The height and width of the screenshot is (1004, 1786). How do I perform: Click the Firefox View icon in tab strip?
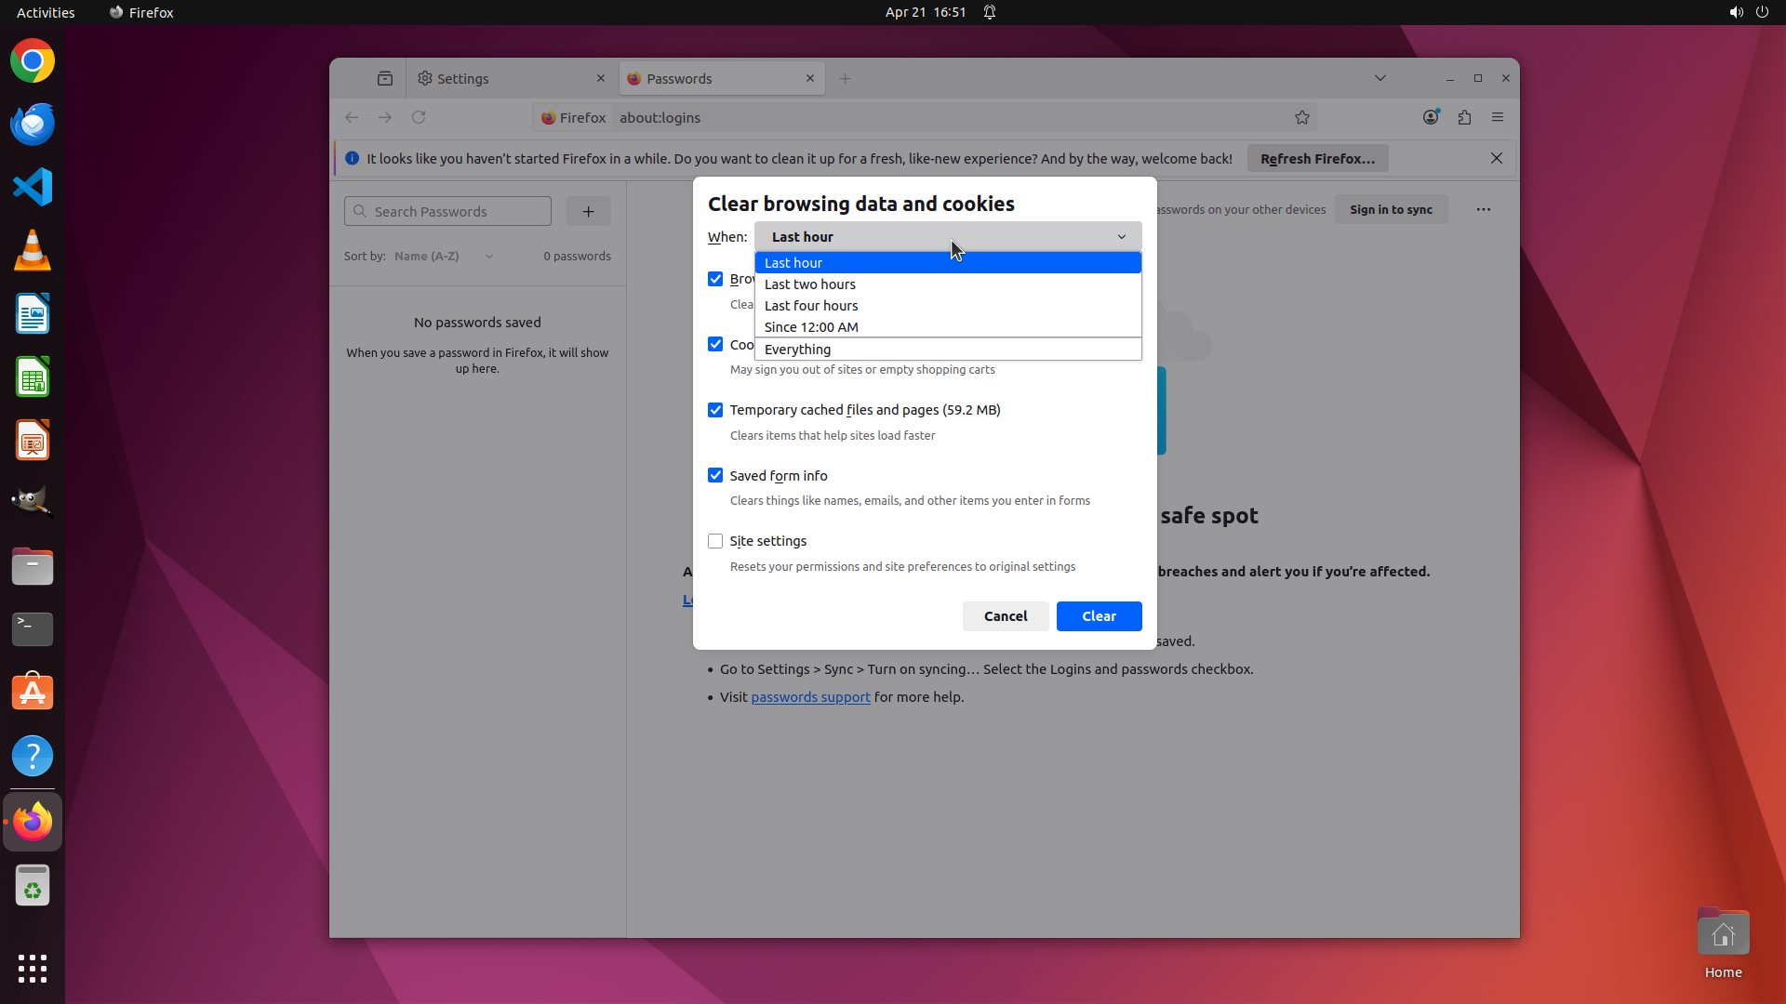[385, 79]
